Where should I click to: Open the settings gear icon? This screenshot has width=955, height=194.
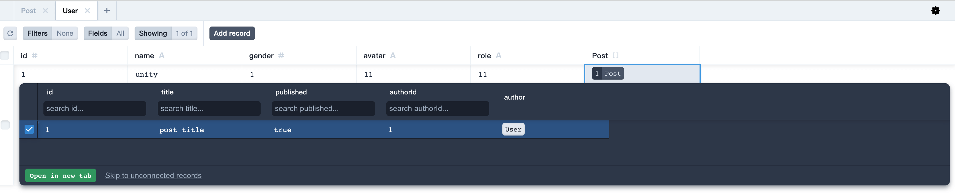[x=935, y=11]
